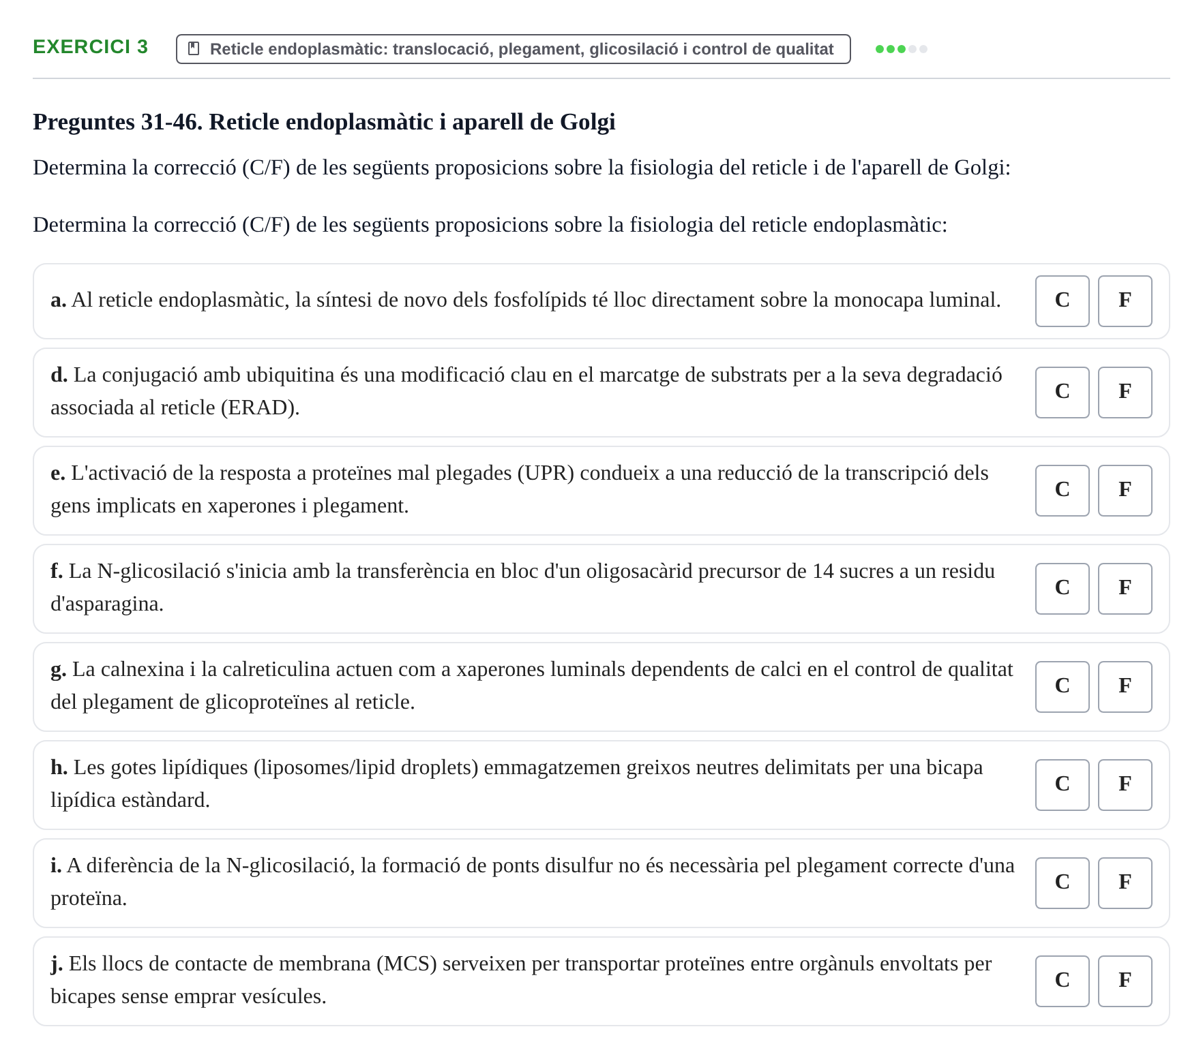Click statement i text about ponts disulfur
The height and width of the screenshot is (1059, 1203).
tap(533, 882)
